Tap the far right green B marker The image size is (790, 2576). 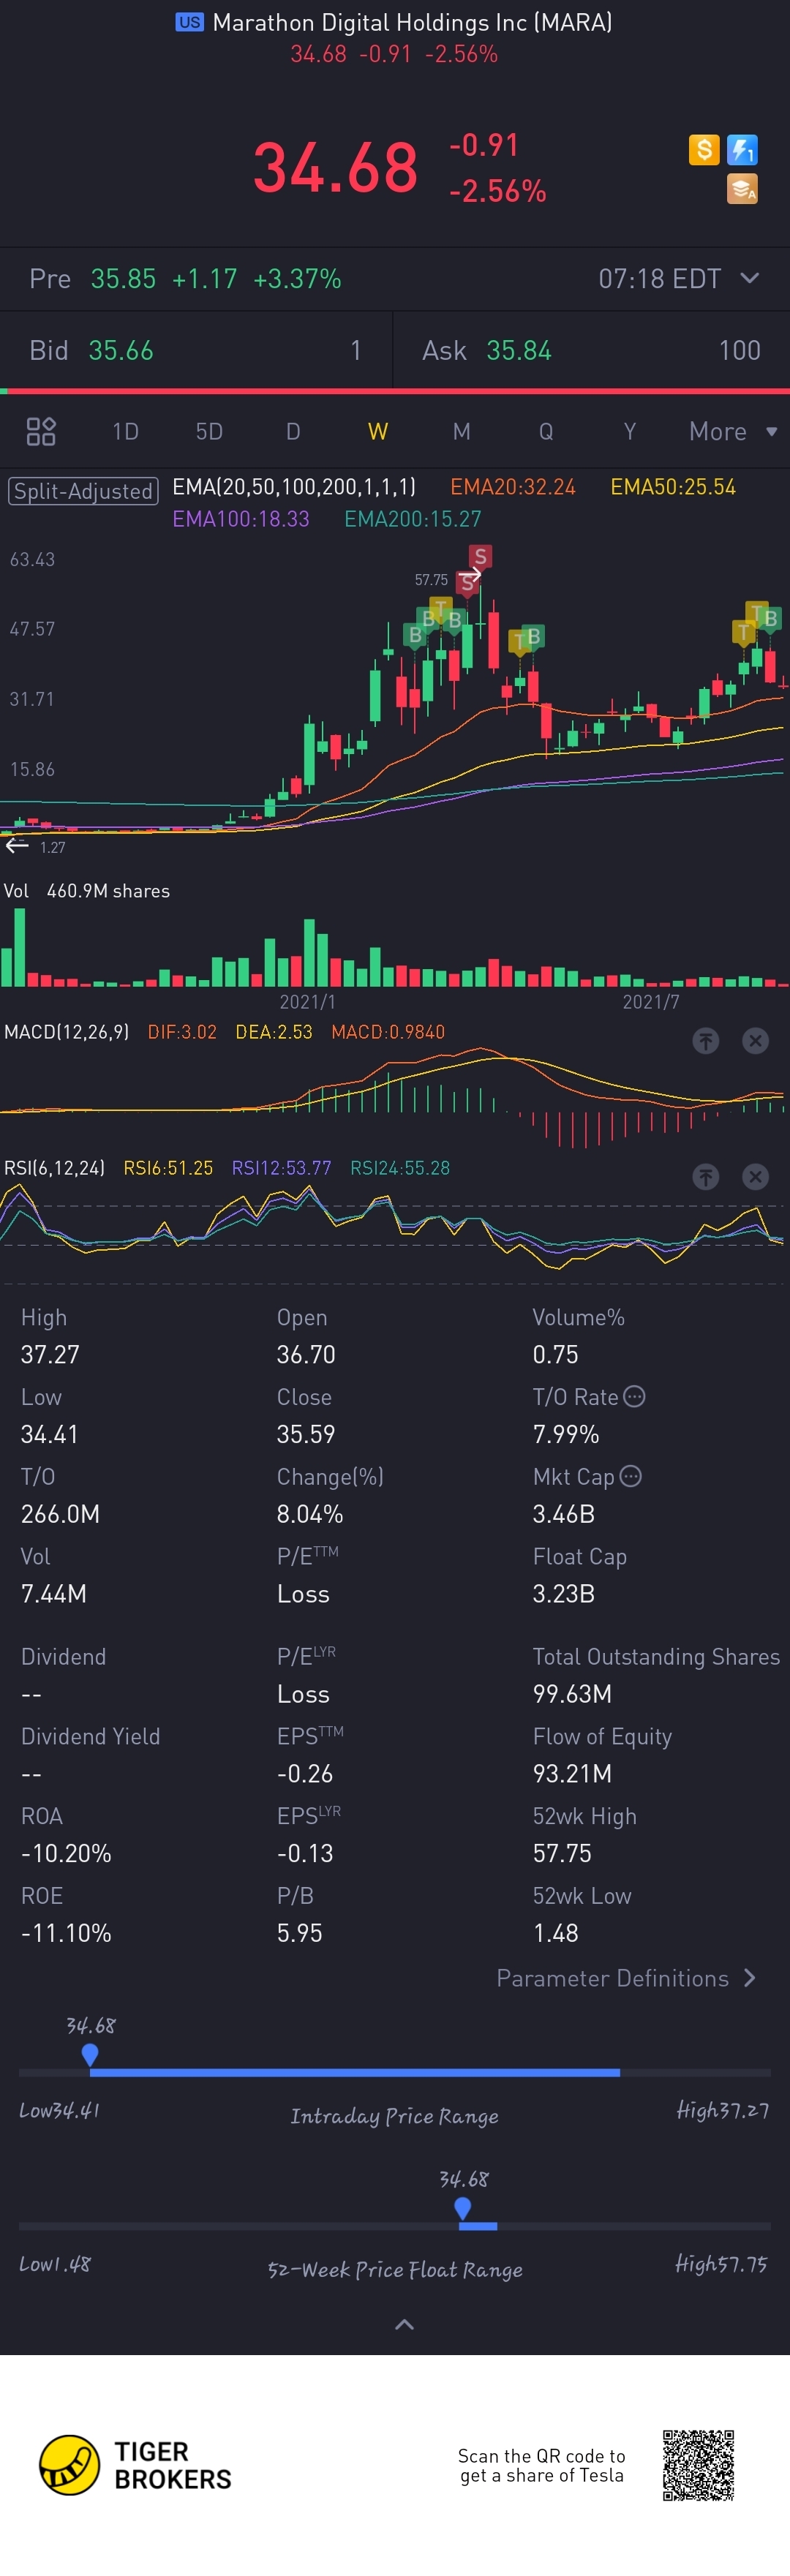770,618
